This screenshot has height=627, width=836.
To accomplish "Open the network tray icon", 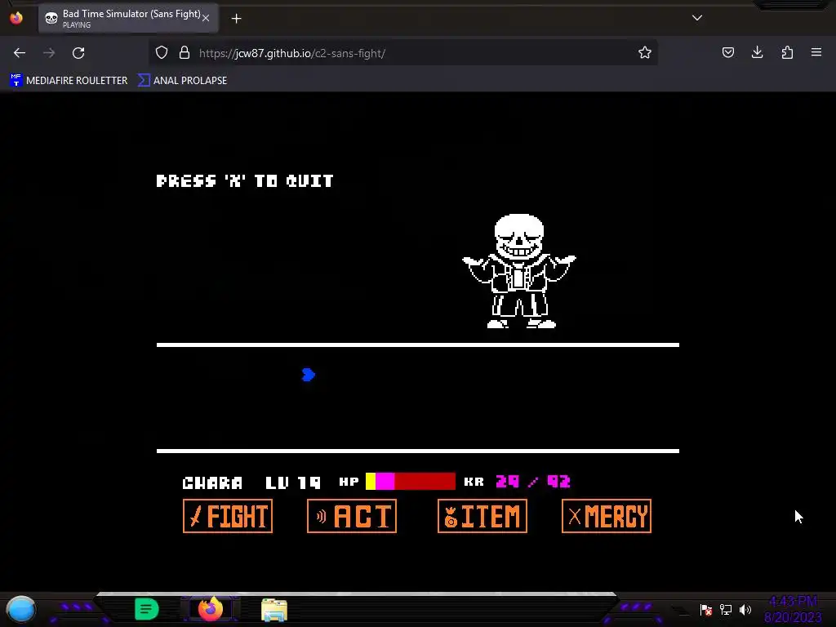I will coord(726,609).
